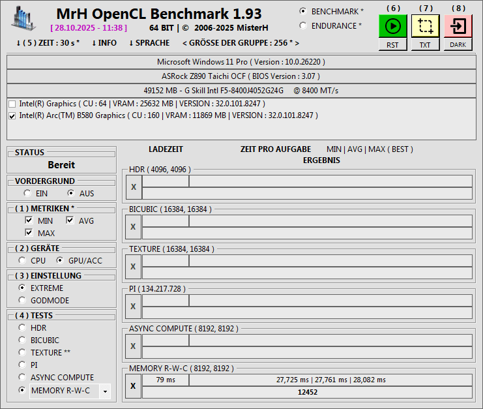Viewport: 483px width, 409px height.
Task: Click the MrH benchmark logo icon
Action: pos(23,19)
